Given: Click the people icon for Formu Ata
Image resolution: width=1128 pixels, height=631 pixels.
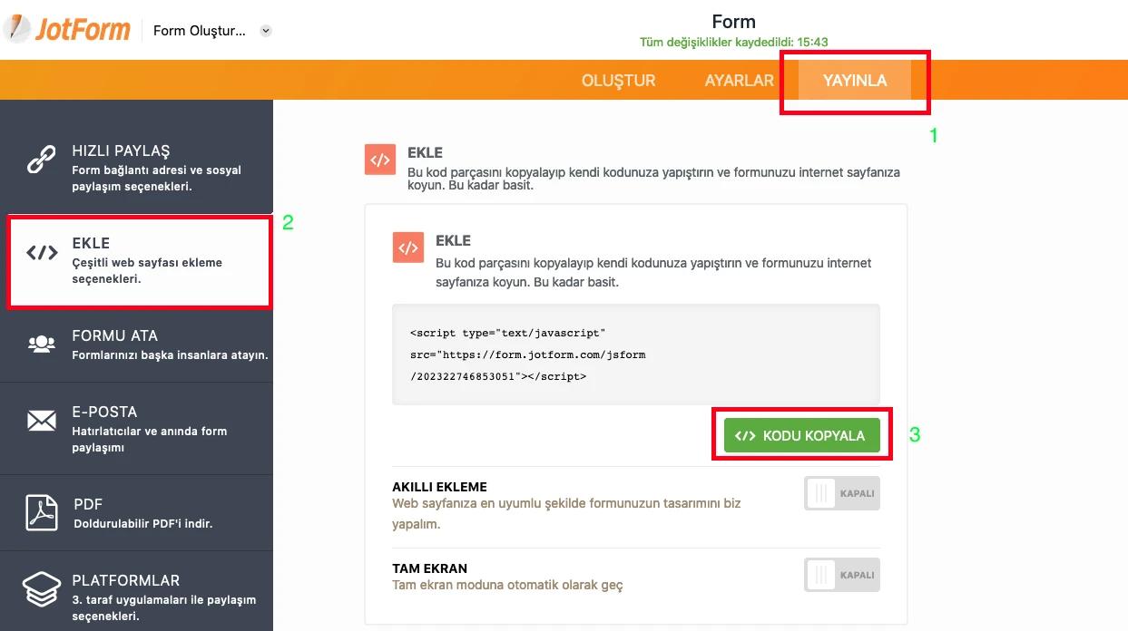Looking at the screenshot, I should click(42, 344).
